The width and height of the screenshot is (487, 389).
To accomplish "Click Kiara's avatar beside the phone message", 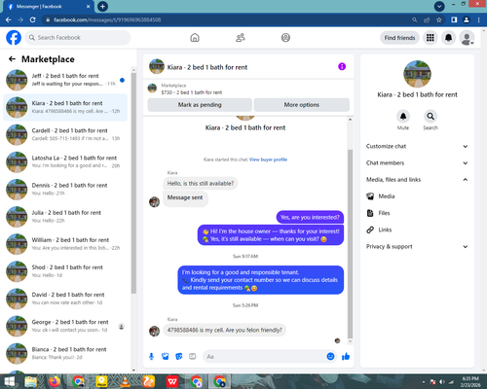I will pos(154,331).
